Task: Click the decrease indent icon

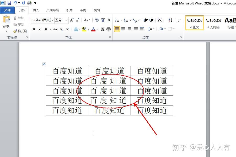Action: pyautogui.click(x=146, y=20)
